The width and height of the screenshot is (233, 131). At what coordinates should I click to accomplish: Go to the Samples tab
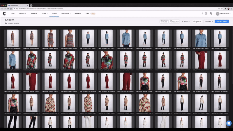[34, 14]
